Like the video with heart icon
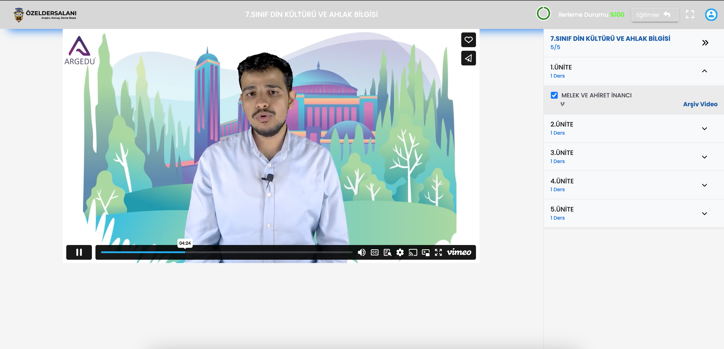This screenshot has height=349, width=724. click(x=468, y=40)
